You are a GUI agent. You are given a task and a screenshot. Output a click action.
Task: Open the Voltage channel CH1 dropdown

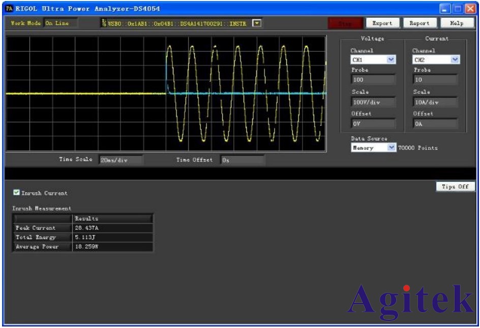pyautogui.click(x=391, y=59)
